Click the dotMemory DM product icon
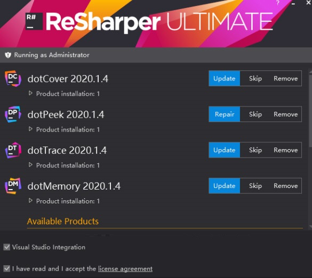Screen dimensions: 312x278 [x=13, y=186]
